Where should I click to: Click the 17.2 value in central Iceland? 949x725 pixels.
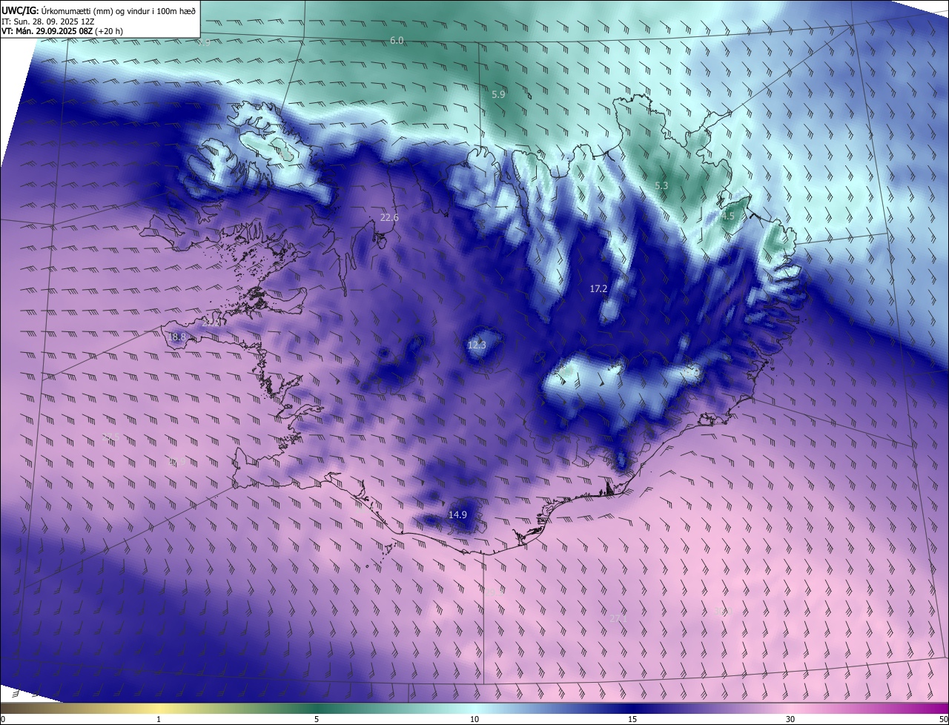[x=598, y=288]
